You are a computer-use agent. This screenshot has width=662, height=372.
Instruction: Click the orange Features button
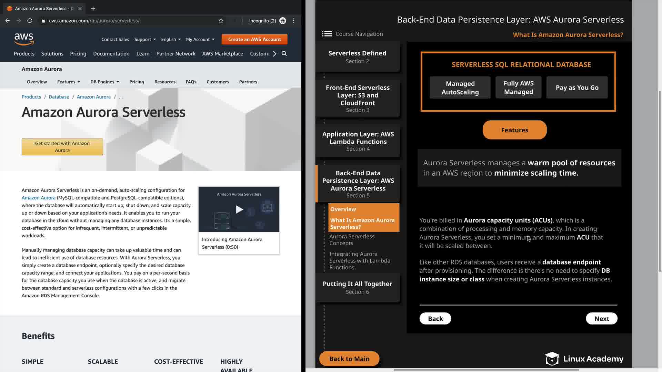pyautogui.click(x=514, y=130)
